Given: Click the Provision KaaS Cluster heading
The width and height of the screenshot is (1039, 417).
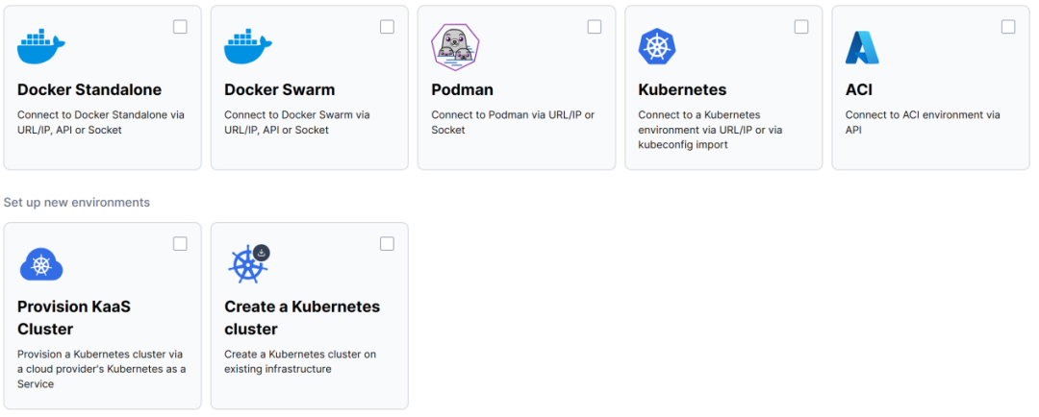Looking at the screenshot, I should point(74,317).
